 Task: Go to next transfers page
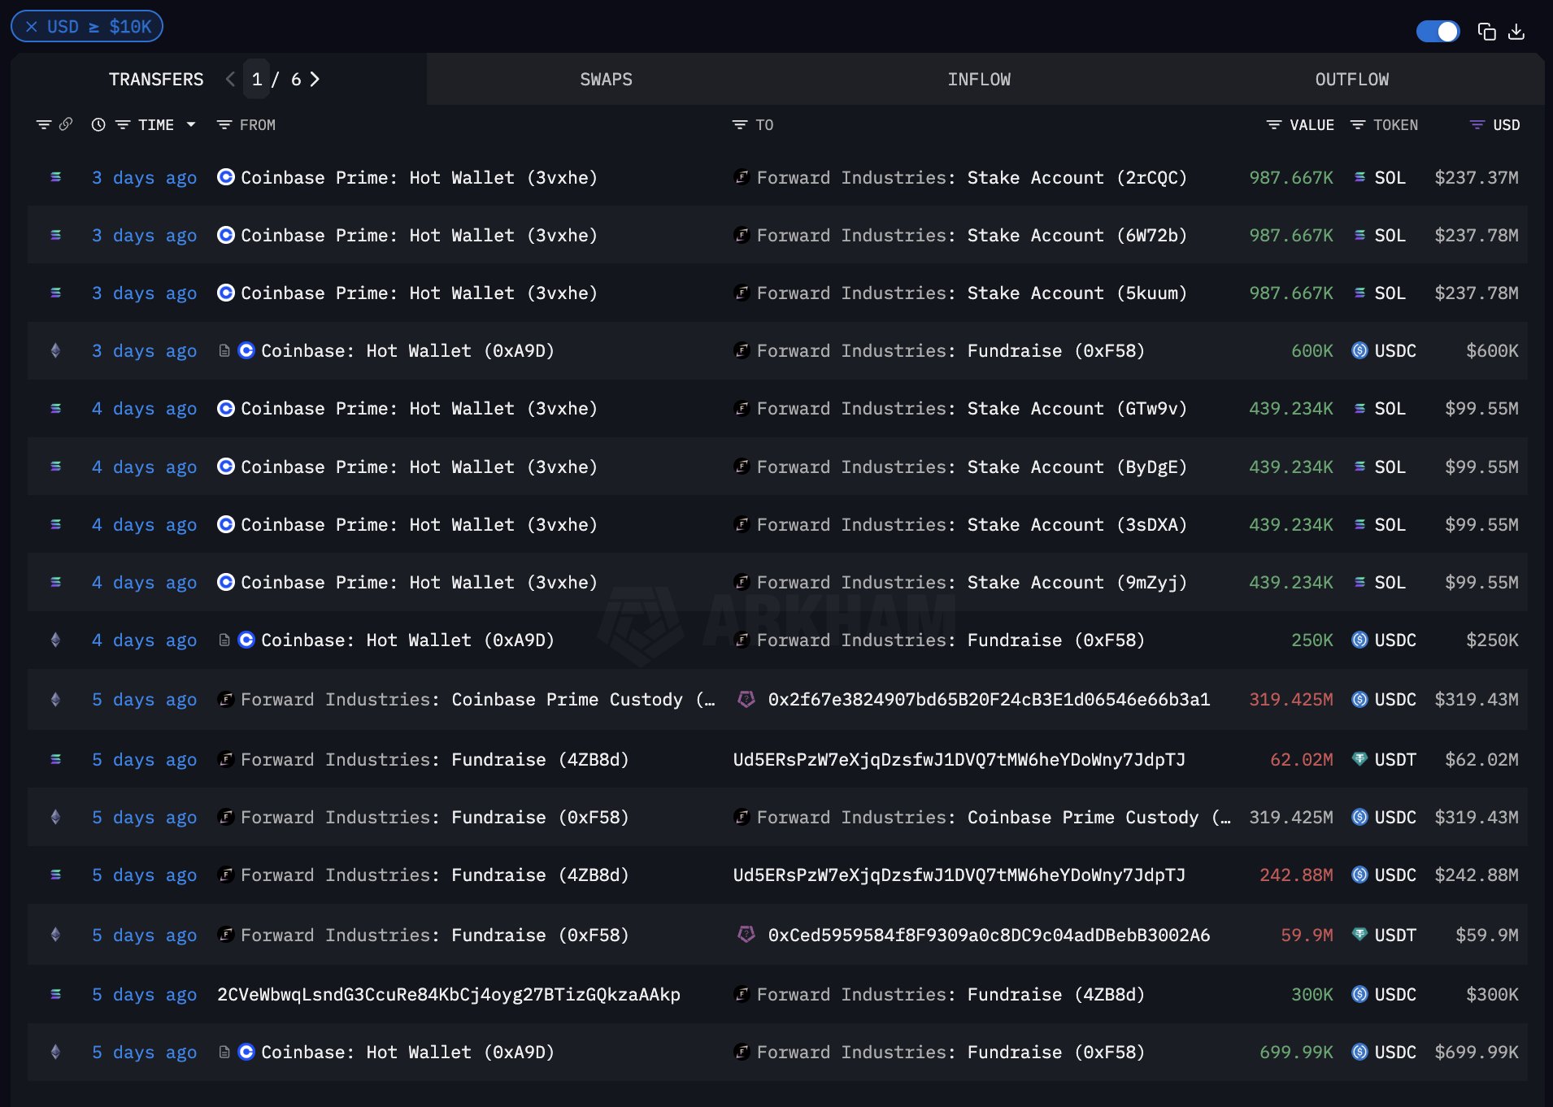pyautogui.click(x=315, y=79)
